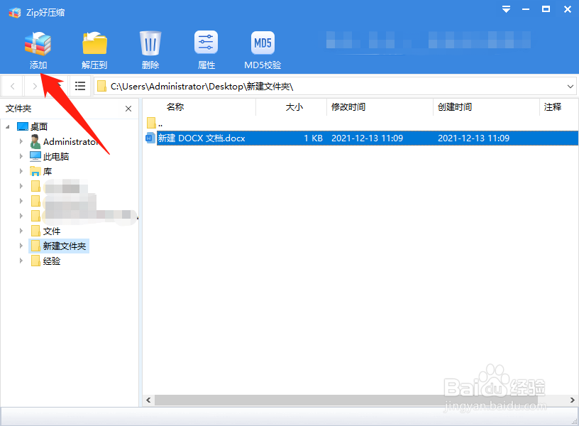This screenshot has width=579, height=426.
Task: Click the 1 KB size cell
Action: [313, 138]
